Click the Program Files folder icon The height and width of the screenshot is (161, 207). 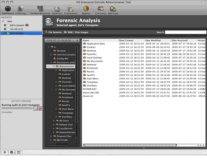click(55, 136)
